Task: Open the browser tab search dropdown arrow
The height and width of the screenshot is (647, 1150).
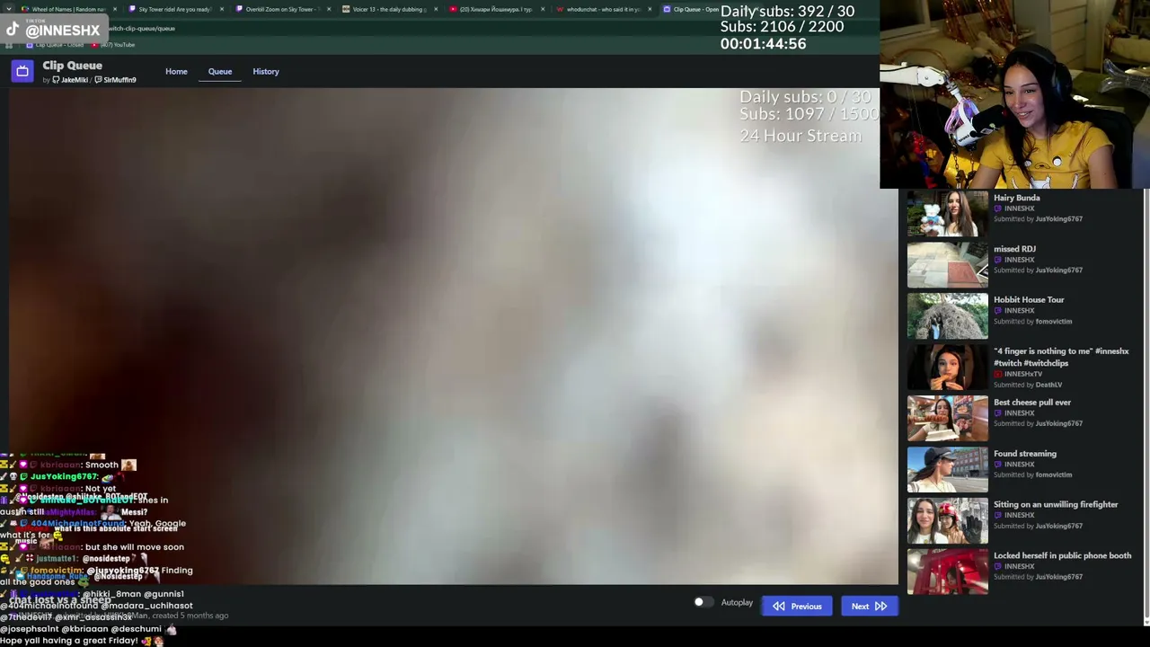Action: point(9,9)
